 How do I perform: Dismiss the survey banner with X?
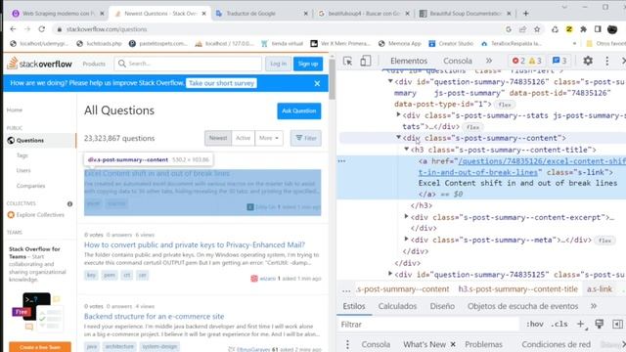click(317, 83)
